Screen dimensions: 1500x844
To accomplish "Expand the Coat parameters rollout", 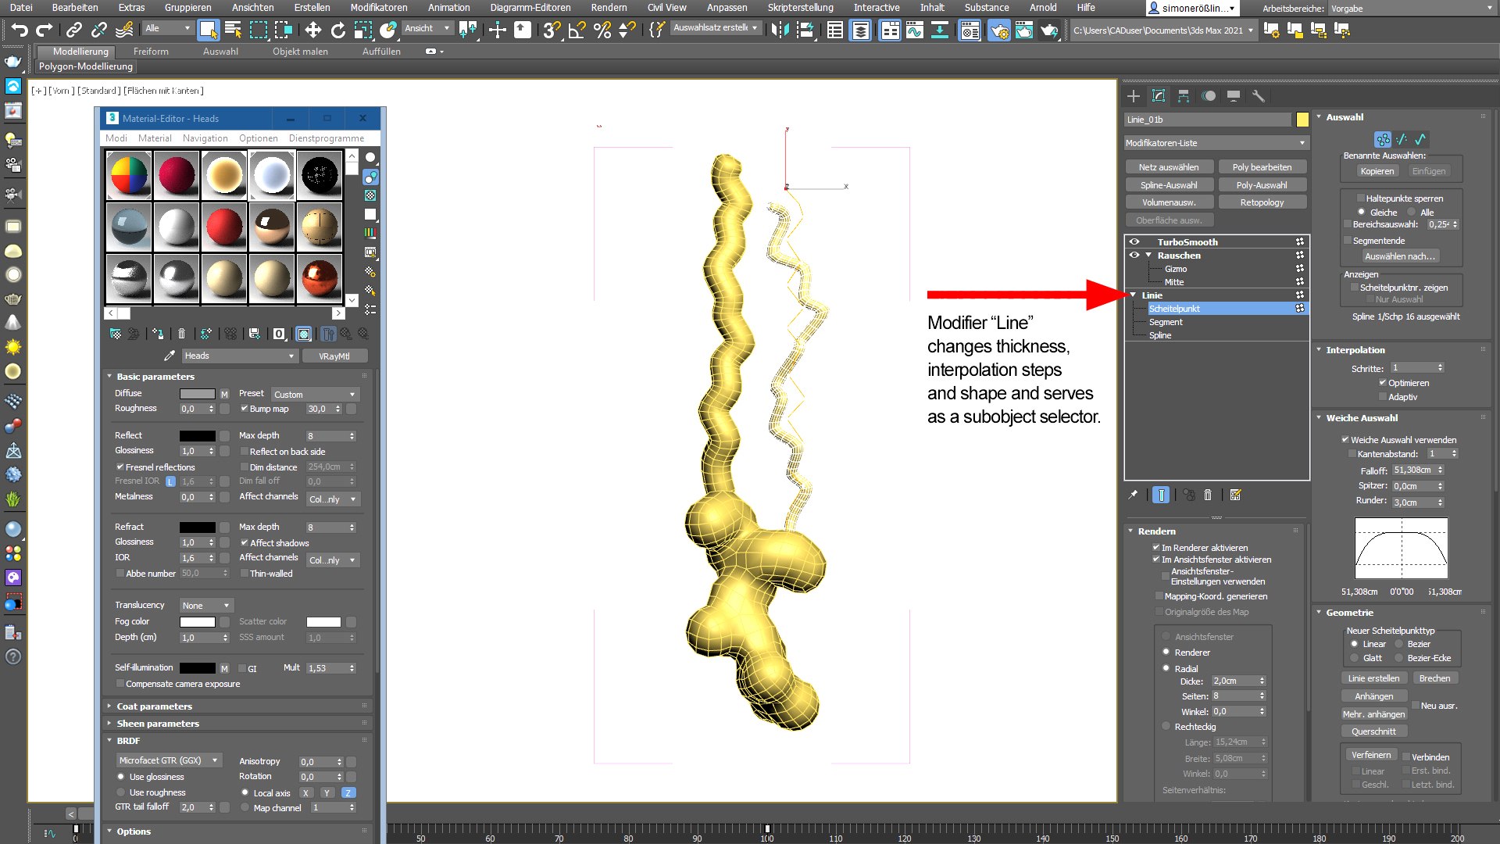I will [x=155, y=706].
